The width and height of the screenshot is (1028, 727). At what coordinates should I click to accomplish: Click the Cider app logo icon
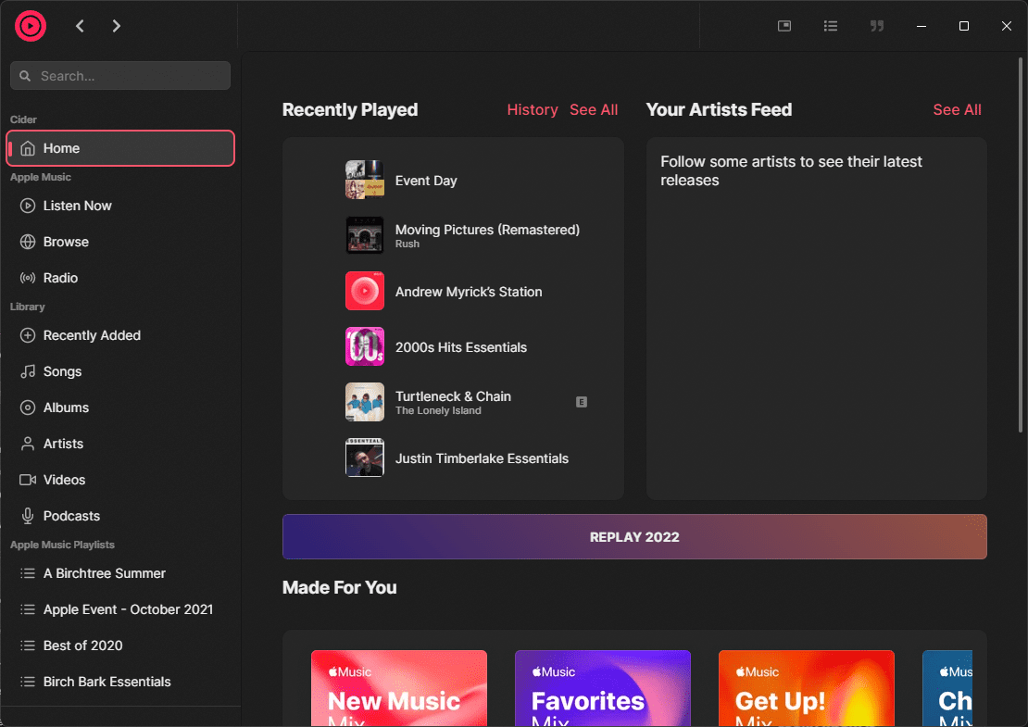(31, 26)
